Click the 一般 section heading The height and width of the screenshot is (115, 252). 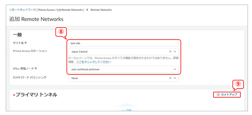click(x=17, y=35)
